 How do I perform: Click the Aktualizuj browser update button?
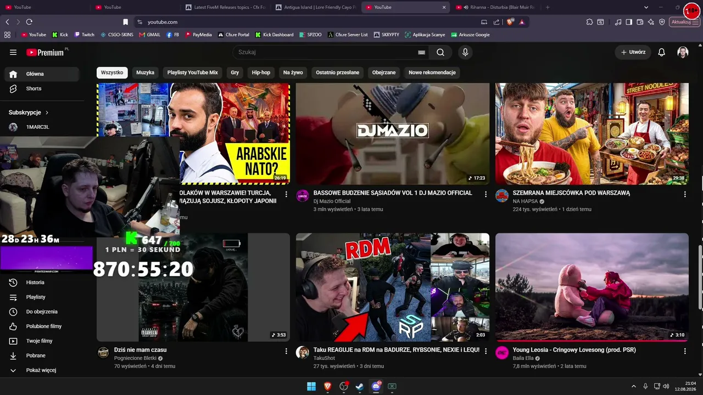tap(685, 22)
